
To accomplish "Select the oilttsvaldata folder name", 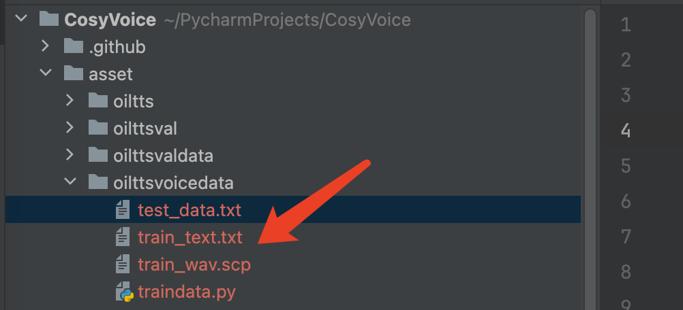I will point(163,155).
